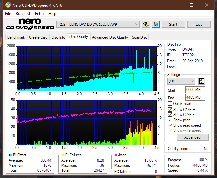The width and height of the screenshot is (217, 178).
Task: Disable Show jitter option
Action: pos(170,120)
